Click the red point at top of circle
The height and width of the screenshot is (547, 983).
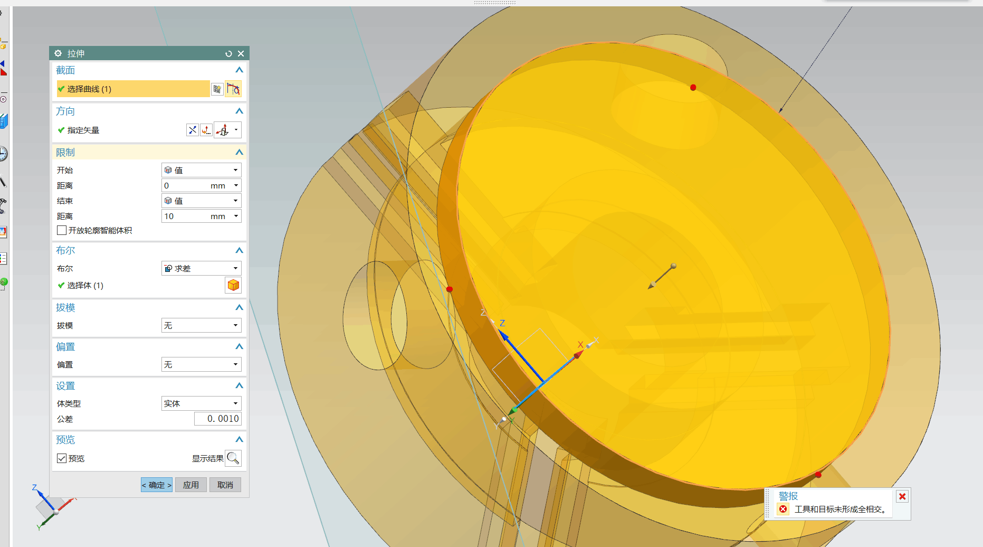point(693,87)
